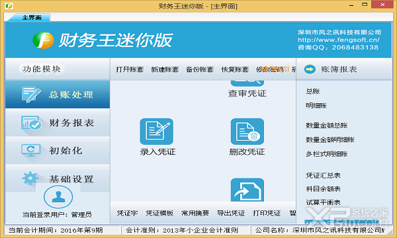Click the 功能模块 header label
The image size is (397, 238).
click(42, 69)
